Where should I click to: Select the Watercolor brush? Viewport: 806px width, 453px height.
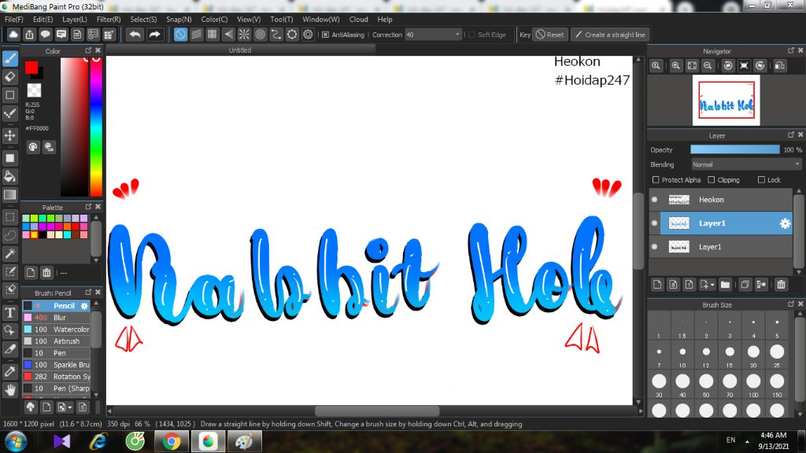pyautogui.click(x=57, y=330)
